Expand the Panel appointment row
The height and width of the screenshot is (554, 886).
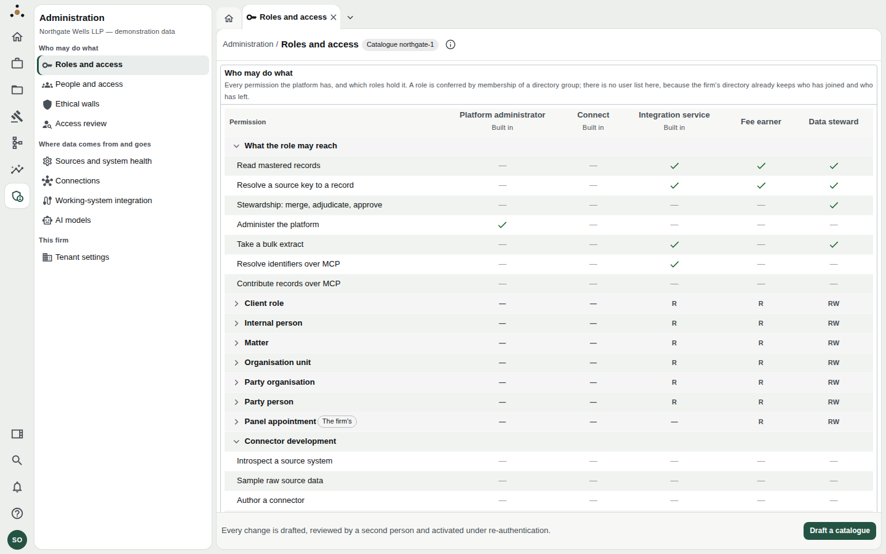click(x=236, y=422)
